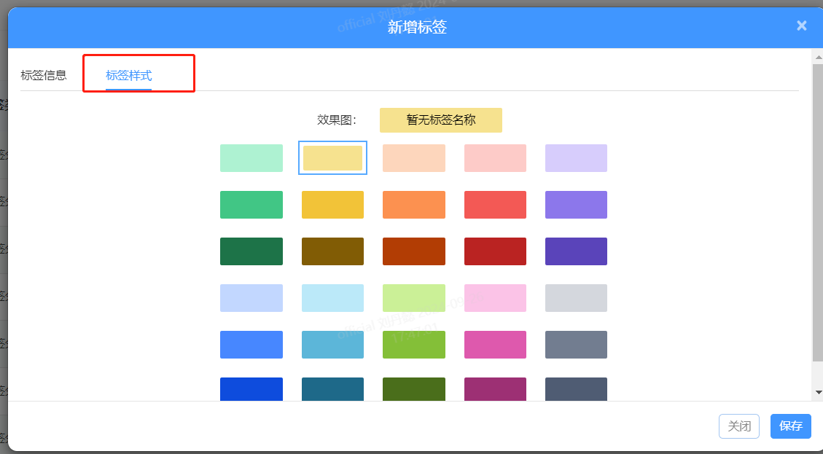Screen dimensions: 823x454
Task: Select the light peach swatch
Action: 413,158
